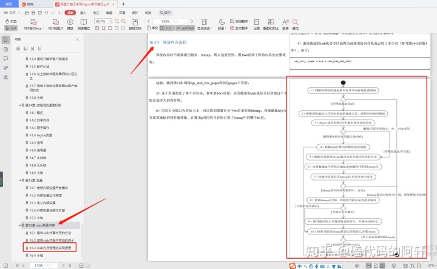Go to previous page in toolbar
Image resolution: width=437 pixels, height=269 pixels.
[149, 21]
